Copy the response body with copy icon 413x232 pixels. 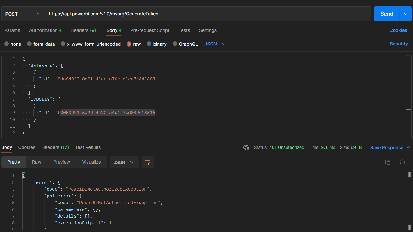tap(388, 162)
